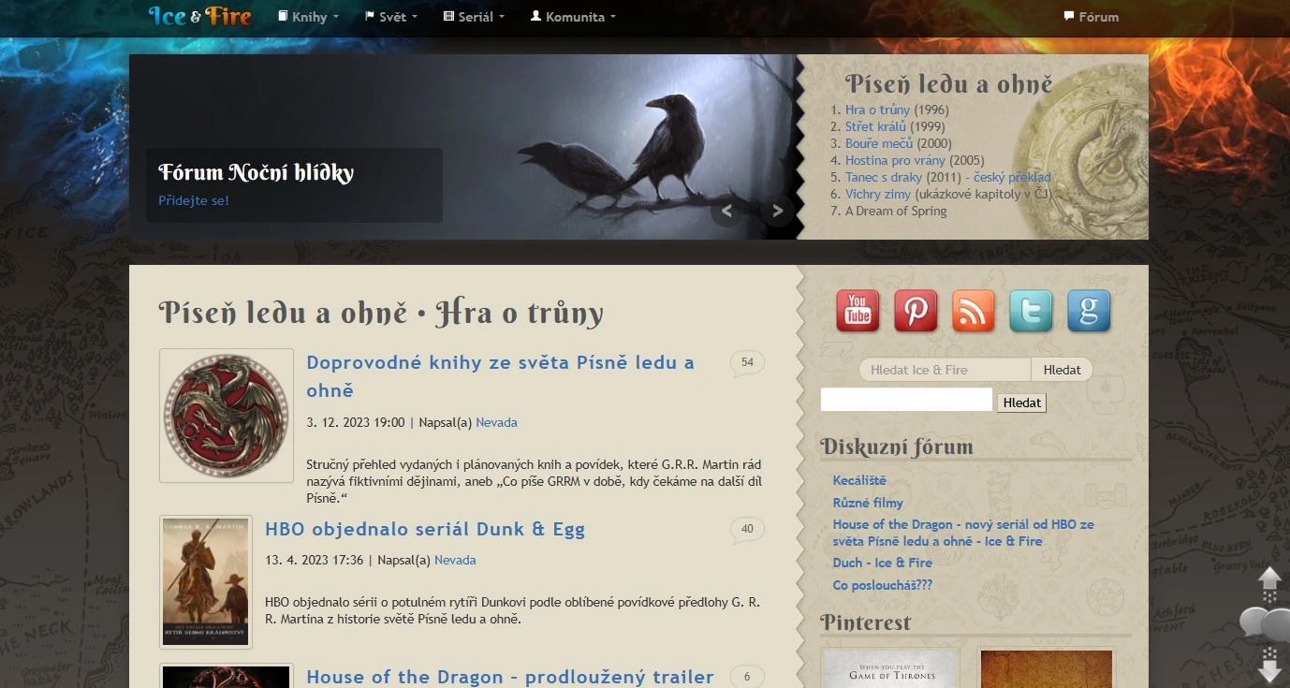Viewport: 1290px width, 688px height.
Task: Open article HBO objednalo seriál Dunk & Egg
Action: (x=425, y=529)
